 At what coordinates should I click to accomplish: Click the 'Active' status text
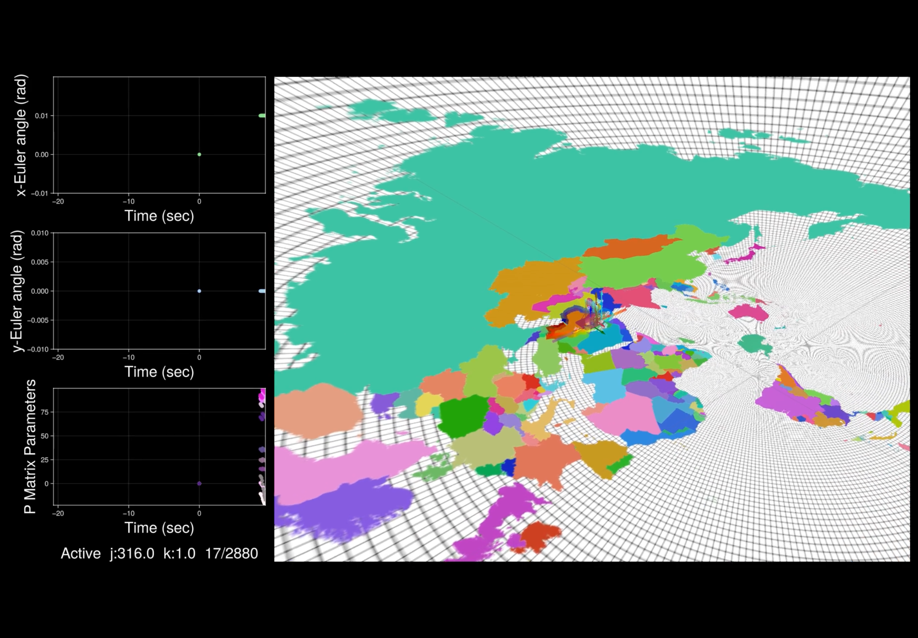(81, 553)
